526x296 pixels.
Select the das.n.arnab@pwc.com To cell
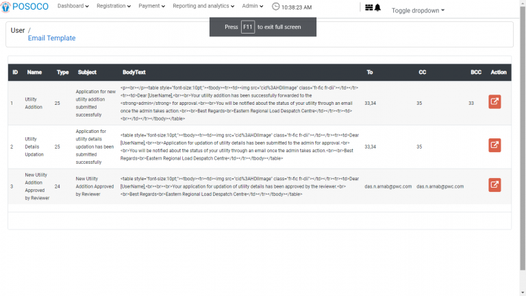pos(388,186)
